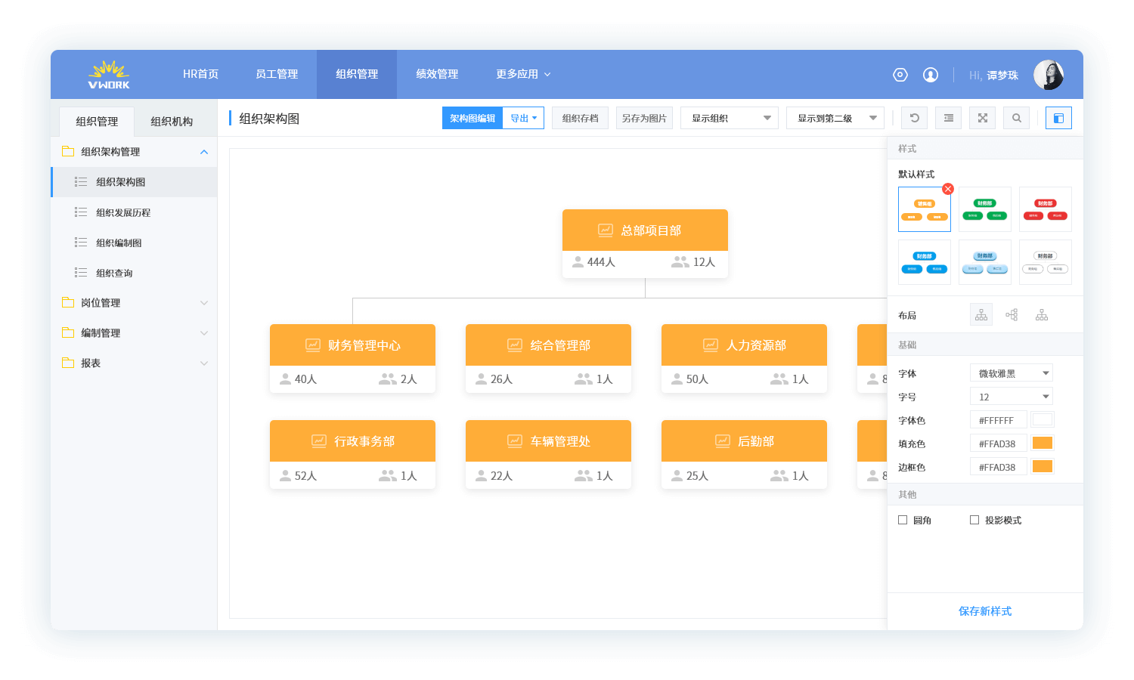
Task: Select the horizontal tree layout icon
Action: point(1012,315)
